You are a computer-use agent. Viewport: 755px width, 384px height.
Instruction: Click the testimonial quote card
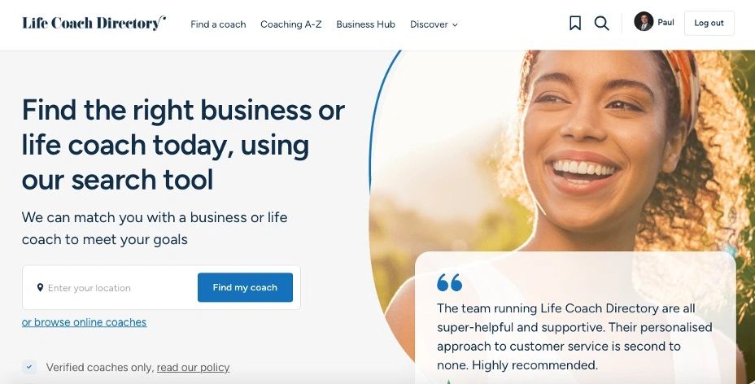point(575,317)
